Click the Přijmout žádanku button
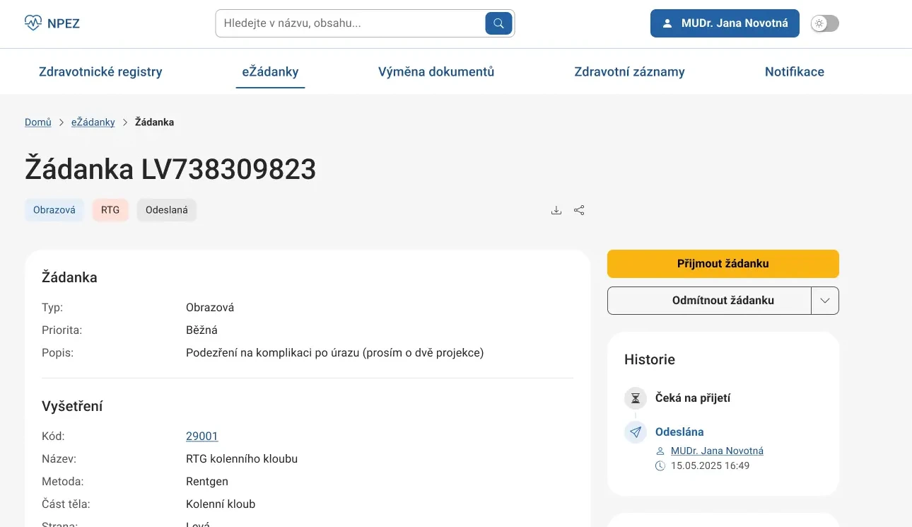The width and height of the screenshot is (912, 527). pos(723,264)
